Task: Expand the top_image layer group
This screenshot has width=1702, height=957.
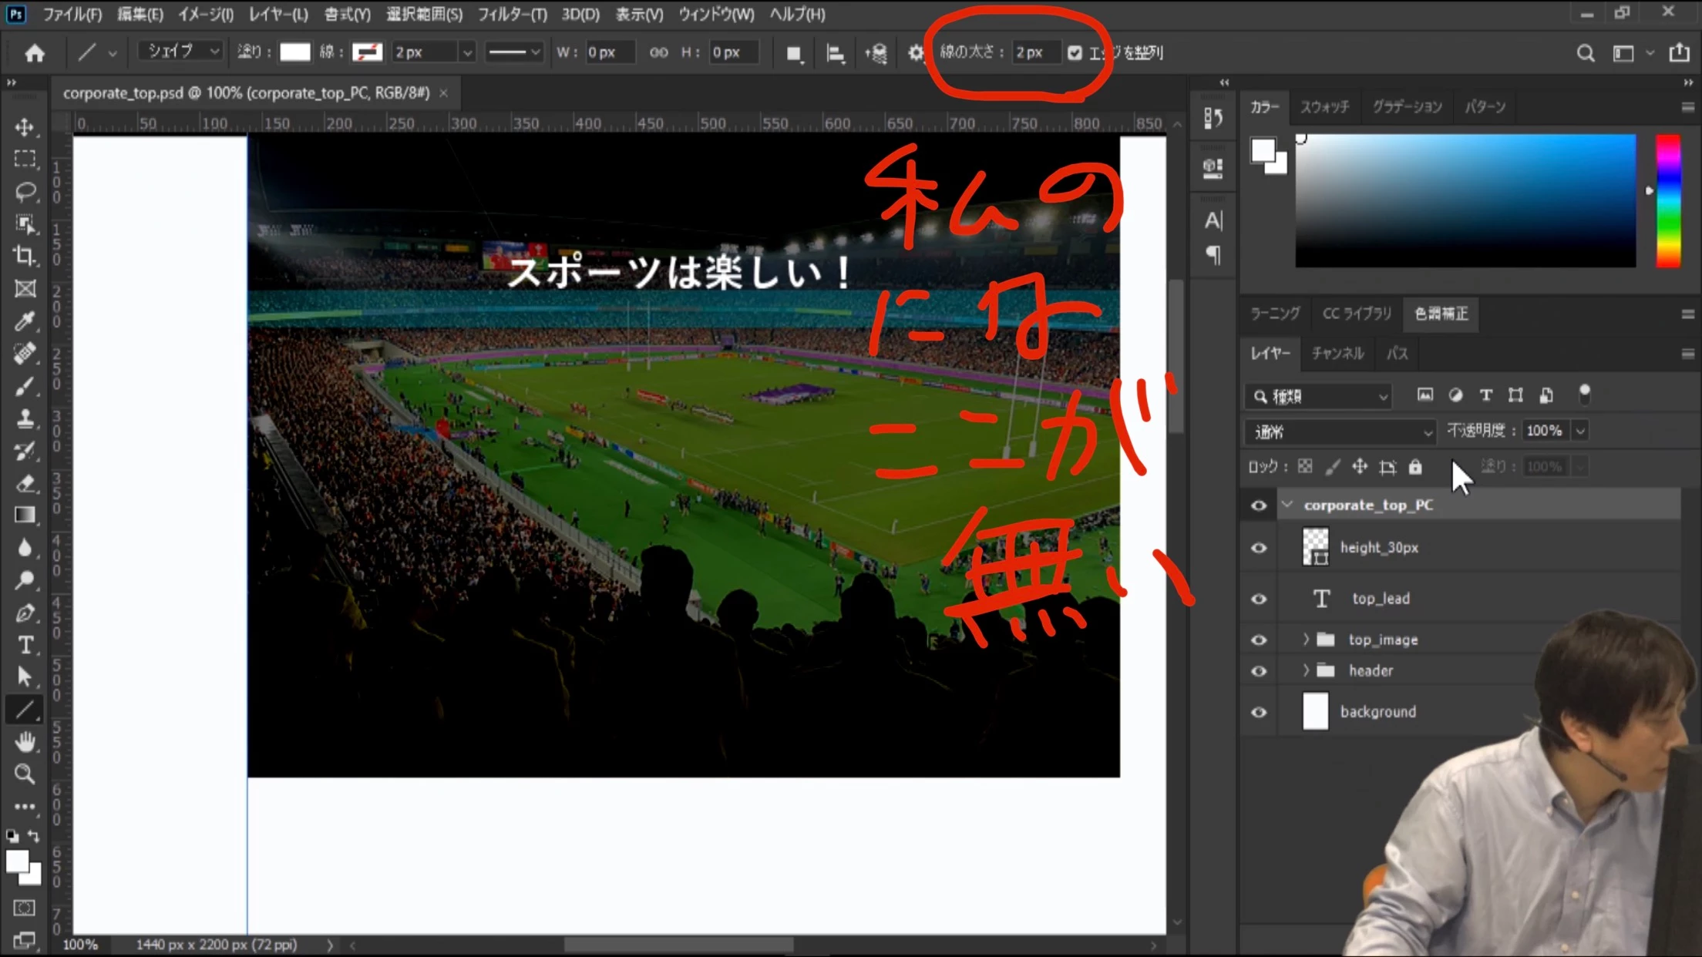Action: [1306, 640]
